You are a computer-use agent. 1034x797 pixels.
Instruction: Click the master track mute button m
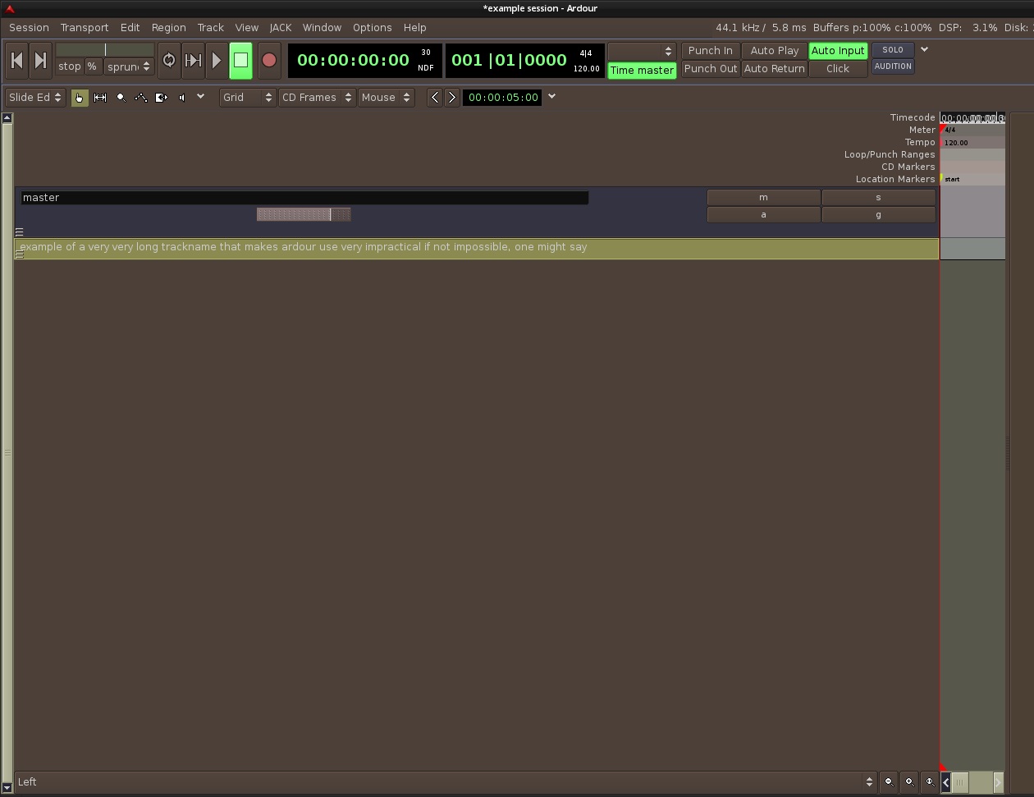(763, 198)
